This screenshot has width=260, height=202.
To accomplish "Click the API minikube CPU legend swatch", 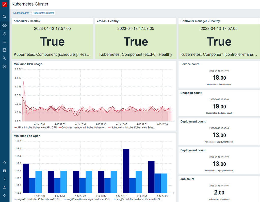I will 15,127.
